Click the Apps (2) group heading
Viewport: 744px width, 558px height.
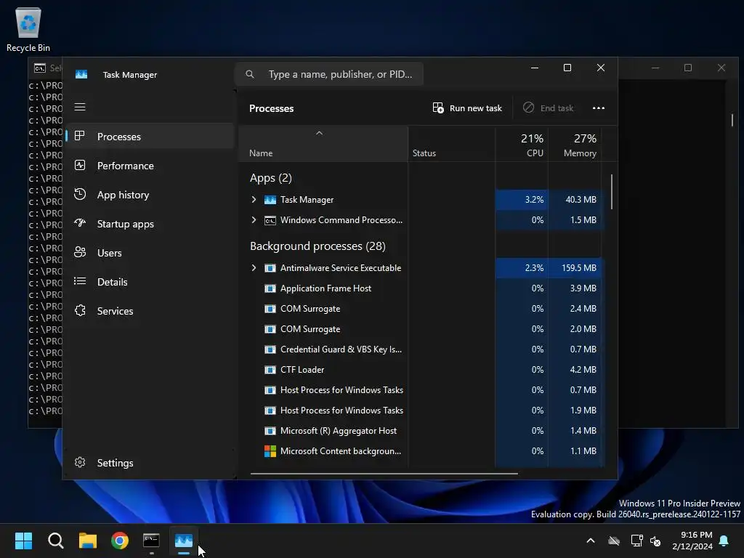tap(271, 178)
